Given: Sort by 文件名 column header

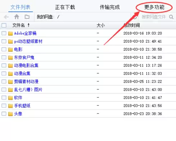Looking at the screenshot, I should coord(19,25).
